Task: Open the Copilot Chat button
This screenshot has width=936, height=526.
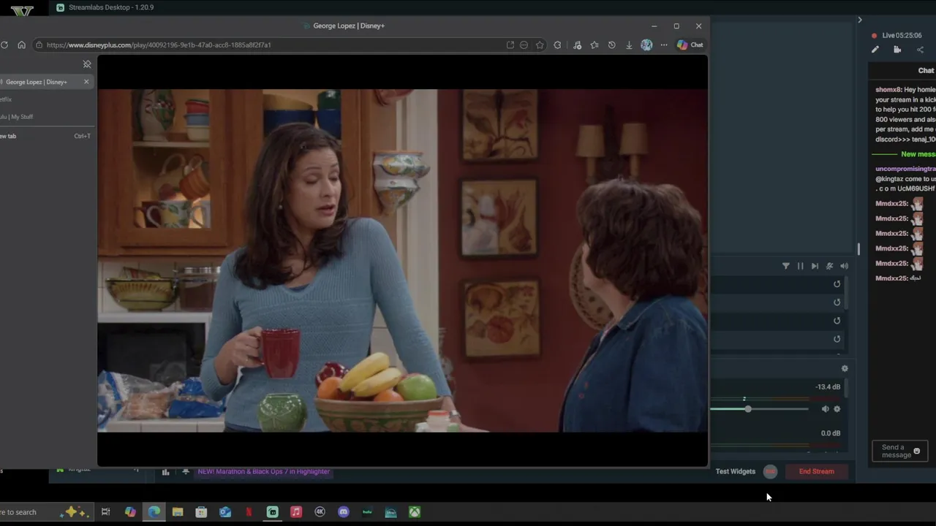Action: (690, 45)
